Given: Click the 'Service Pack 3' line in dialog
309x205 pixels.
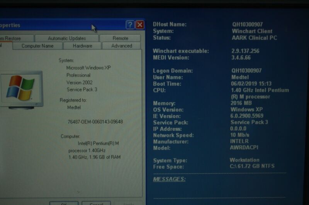Looking at the screenshot, I should pyautogui.click(x=82, y=90).
